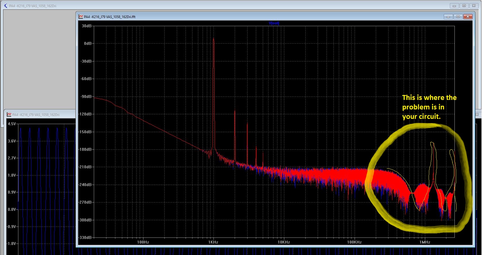Click 3.6V label in background waveform window

12,141
